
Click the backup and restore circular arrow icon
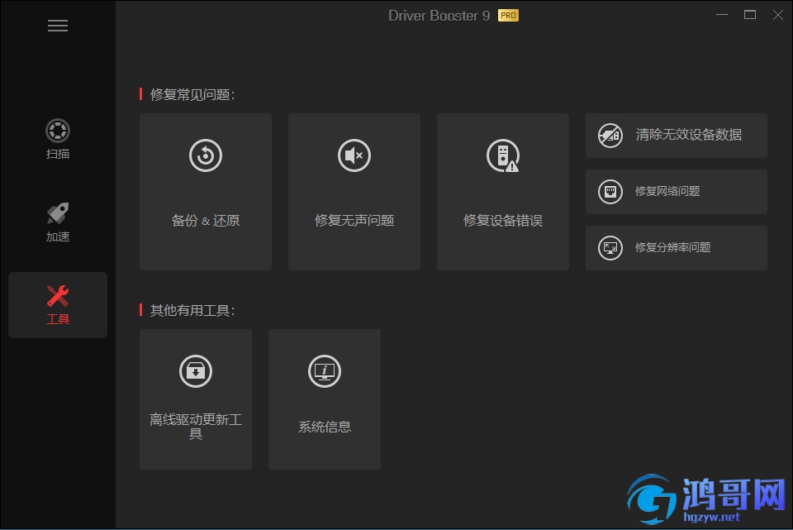tap(206, 155)
